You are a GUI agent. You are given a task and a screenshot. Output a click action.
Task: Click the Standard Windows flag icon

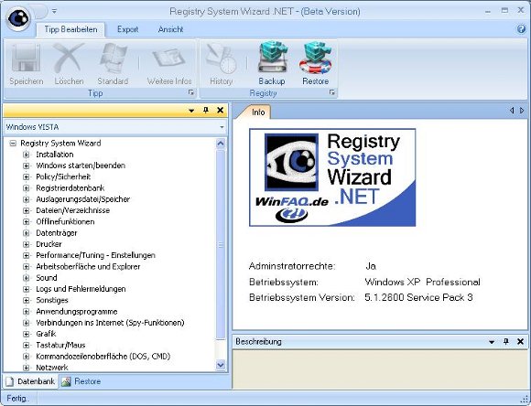click(x=113, y=59)
